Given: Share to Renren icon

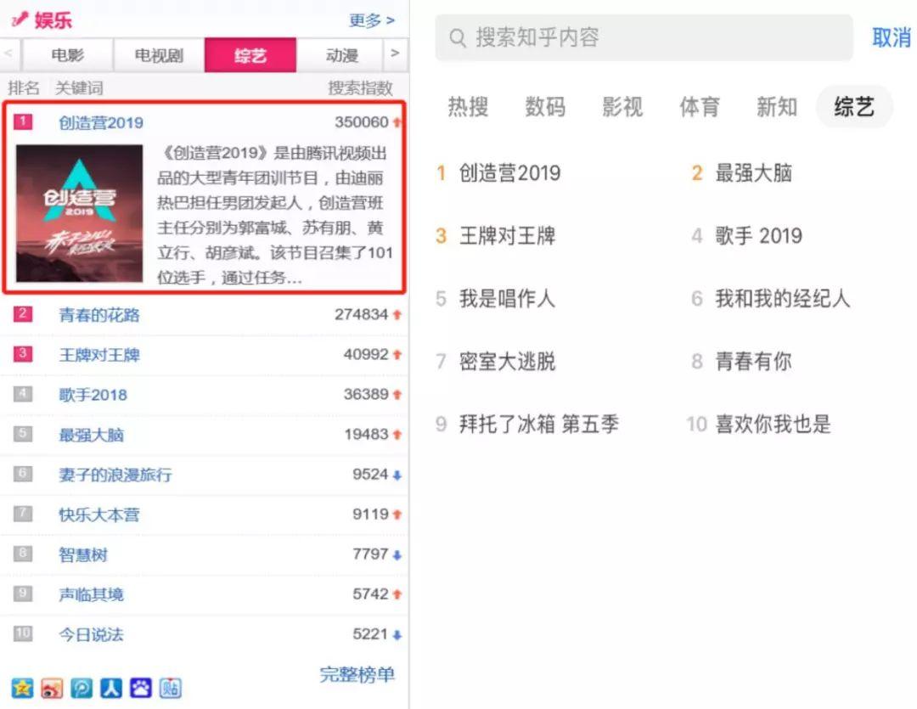Looking at the screenshot, I should tap(111, 688).
